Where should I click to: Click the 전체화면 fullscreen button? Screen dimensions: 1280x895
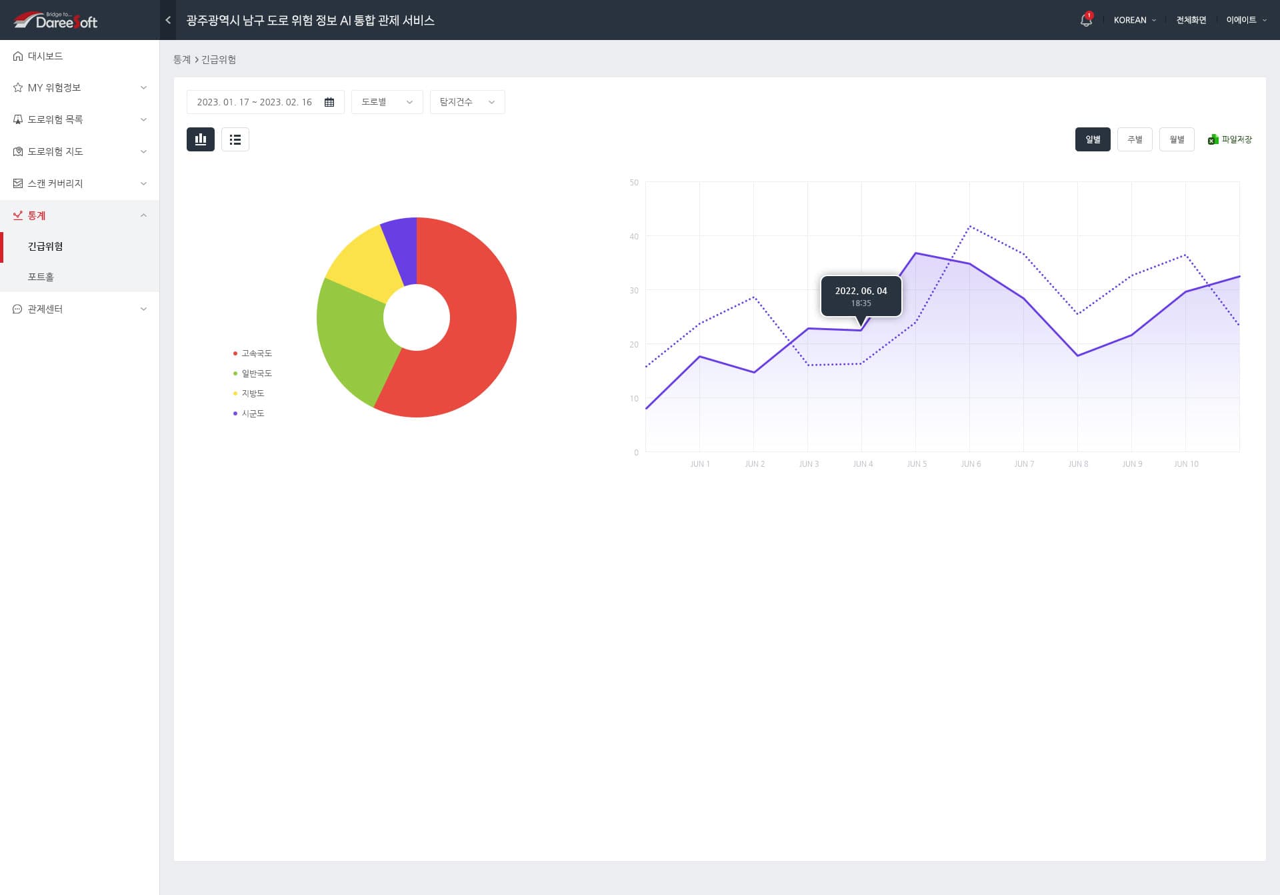1191,20
